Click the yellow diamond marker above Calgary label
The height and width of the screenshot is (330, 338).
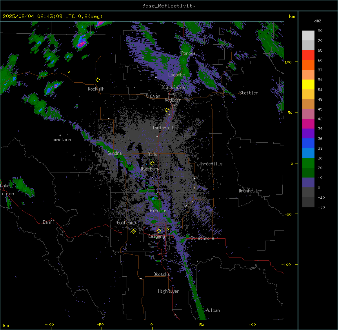pos(159,231)
